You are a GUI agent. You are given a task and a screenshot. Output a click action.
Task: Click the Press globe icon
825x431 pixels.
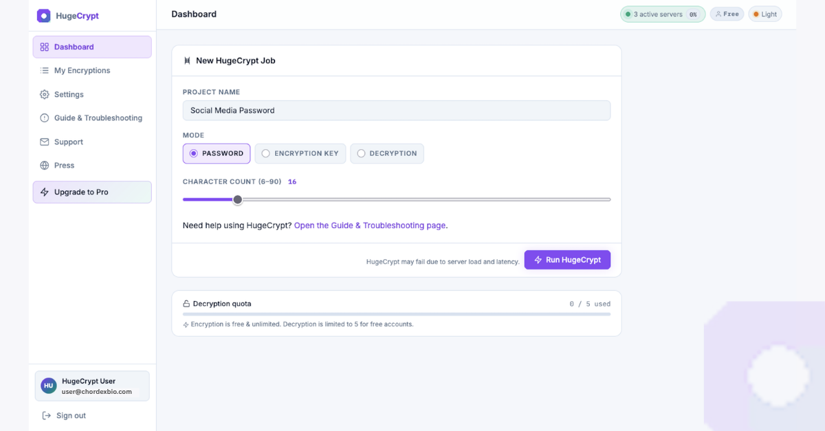pyautogui.click(x=45, y=166)
